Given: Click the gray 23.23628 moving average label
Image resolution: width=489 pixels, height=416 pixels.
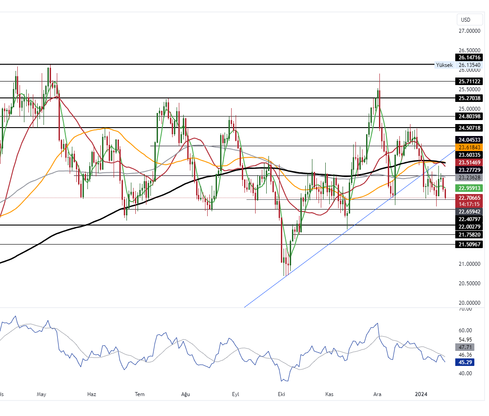Looking at the screenshot, I should click(x=469, y=177).
